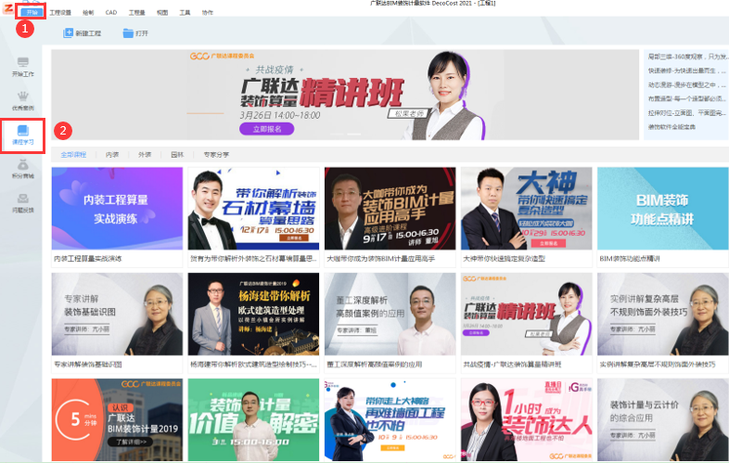Select the 园林 course filter tab
Viewport: 729px width, 463px height.
click(x=177, y=155)
